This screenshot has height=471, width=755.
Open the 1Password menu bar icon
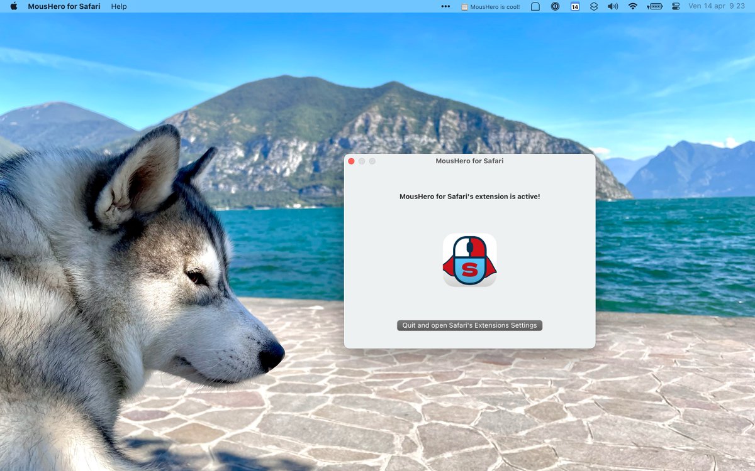point(555,6)
